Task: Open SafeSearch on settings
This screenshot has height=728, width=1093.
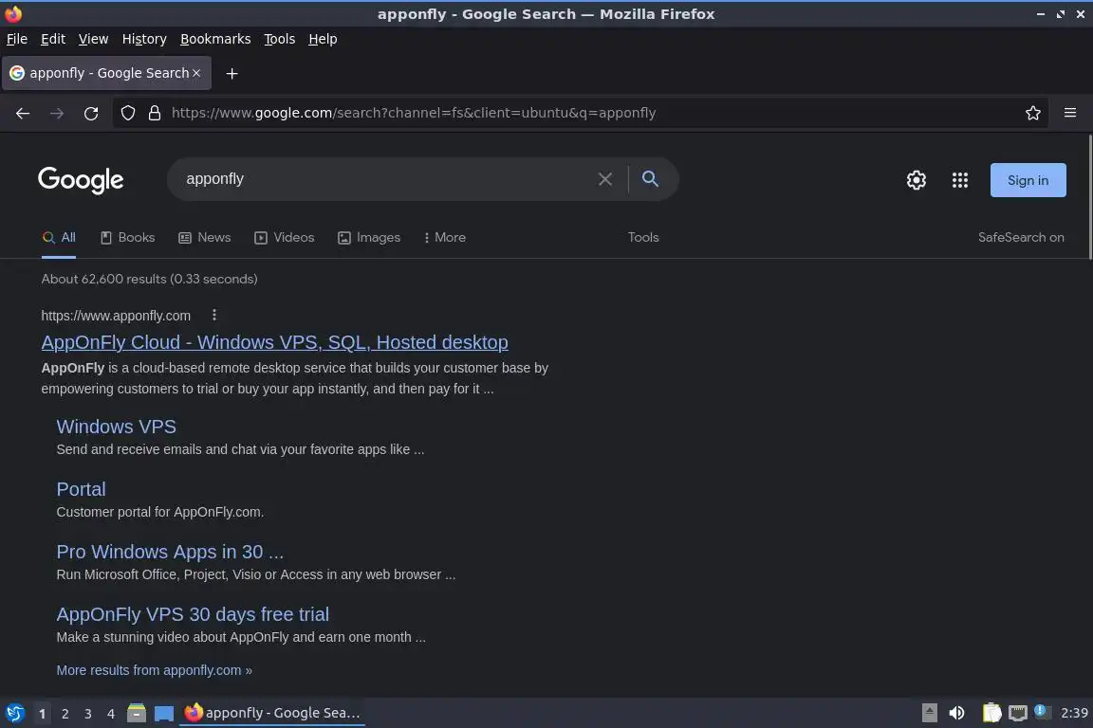Action: tap(1021, 238)
